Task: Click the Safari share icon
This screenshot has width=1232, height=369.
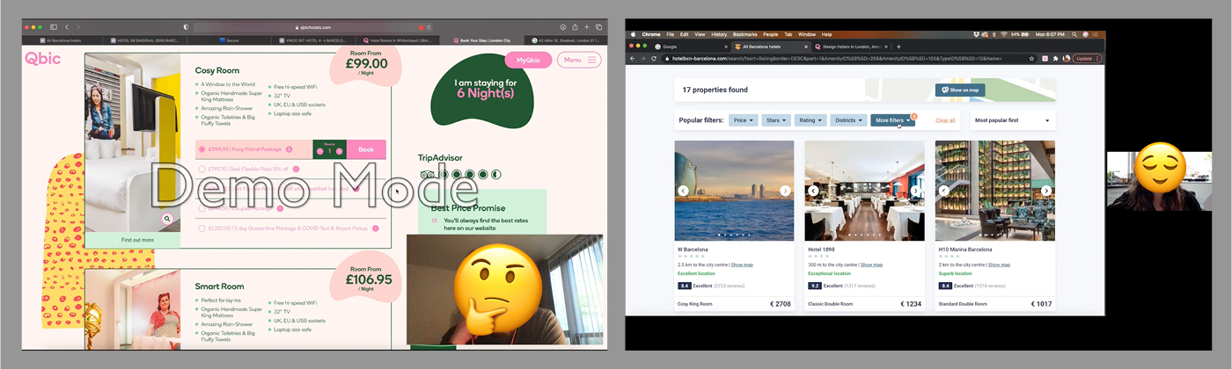Action: [576, 27]
